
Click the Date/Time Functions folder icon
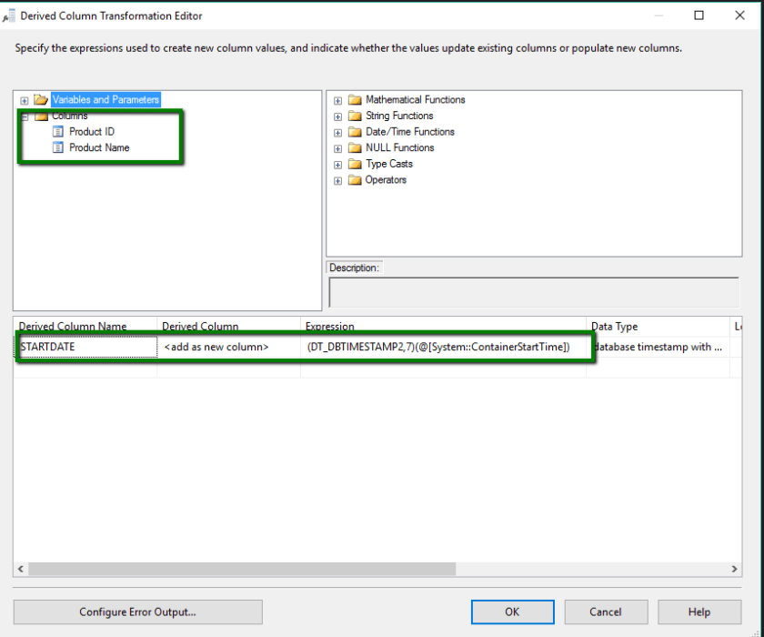[354, 132]
